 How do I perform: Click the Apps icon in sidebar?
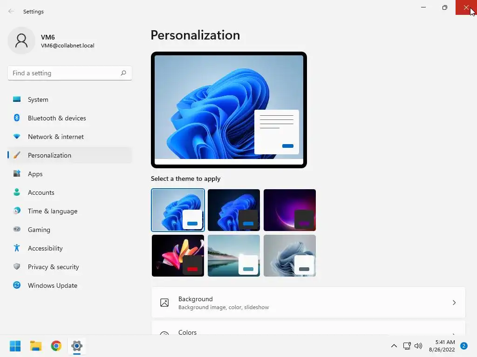click(x=17, y=174)
